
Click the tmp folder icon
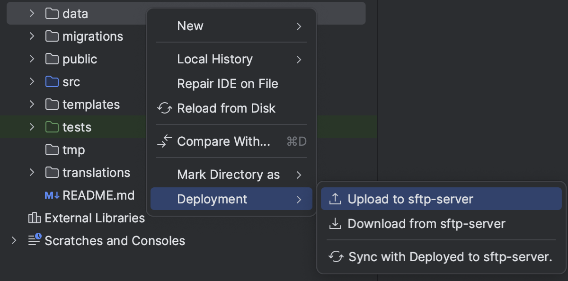[52, 149]
